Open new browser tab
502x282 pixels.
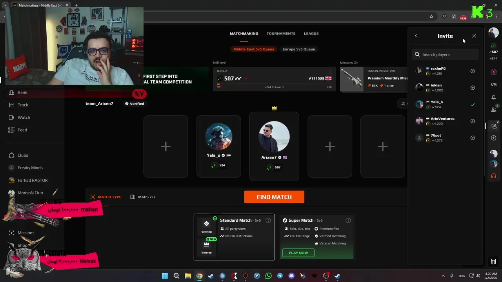point(76,5)
